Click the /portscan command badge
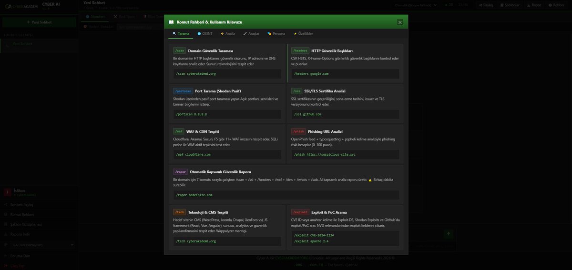572x270 pixels. [x=183, y=91]
